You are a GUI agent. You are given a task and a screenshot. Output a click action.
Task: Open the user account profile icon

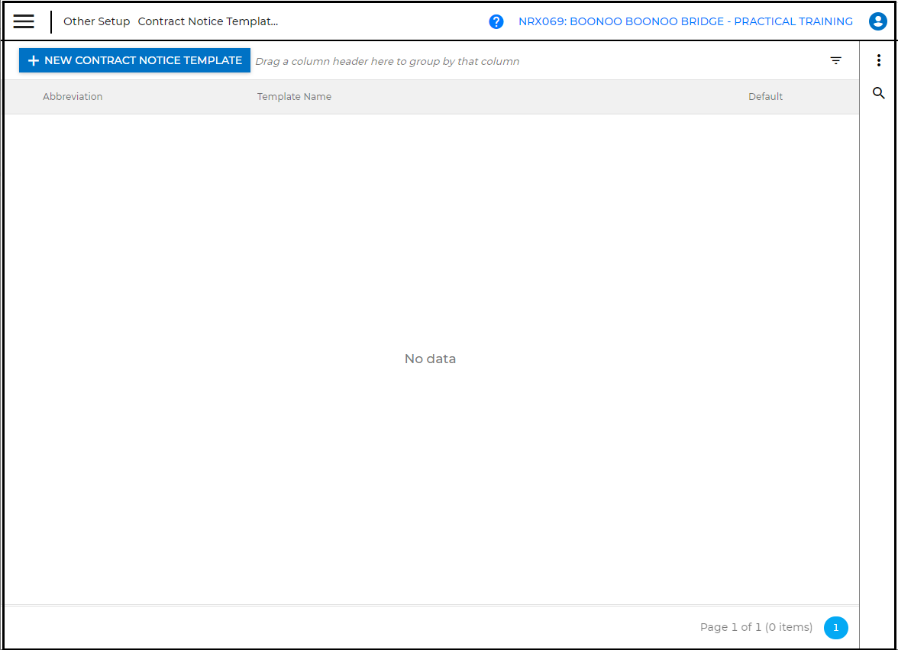[877, 21]
